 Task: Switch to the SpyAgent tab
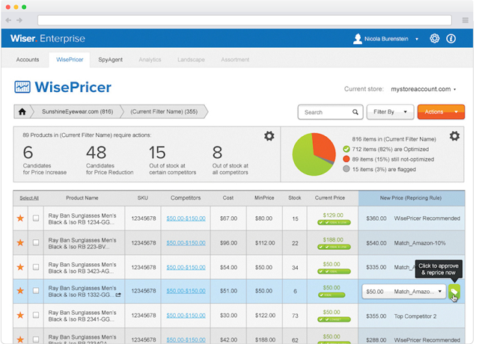pos(110,60)
